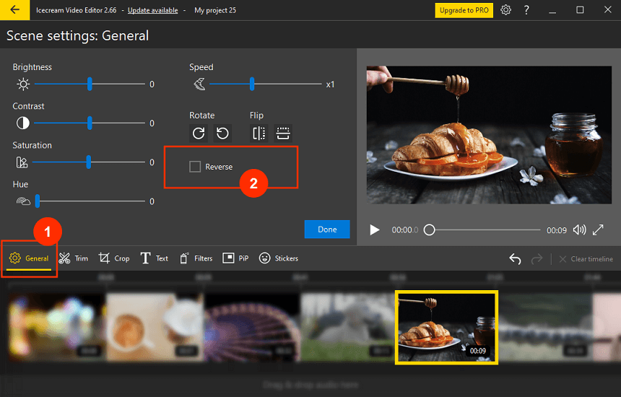Image resolution: width=621 pixels, height=397 pixels.
Task: Click the preview seek bar
Action: (482, 230)
